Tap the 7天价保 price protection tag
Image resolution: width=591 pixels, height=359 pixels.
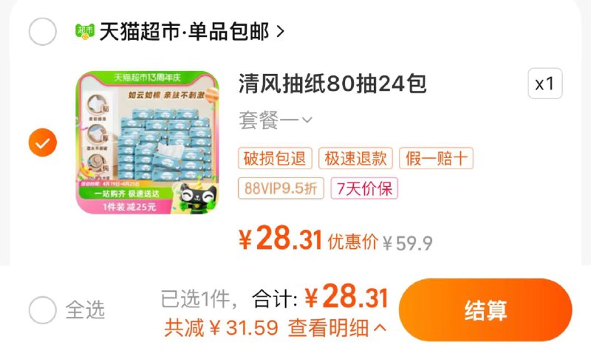pyautogui.click(x=364, y=188)
